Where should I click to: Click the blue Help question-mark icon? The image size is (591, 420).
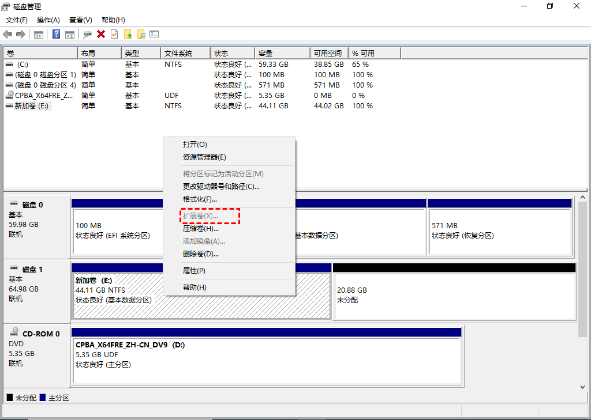(57, 34)
